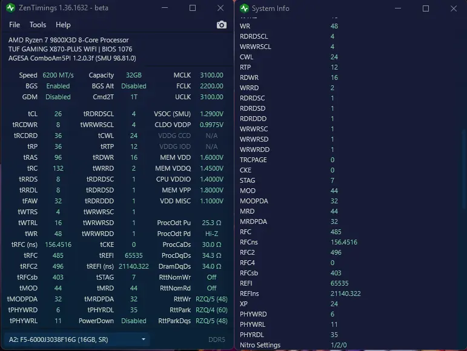
Task: Click the RttPark RZQ/4 (60) value
Action: [211, 310]
